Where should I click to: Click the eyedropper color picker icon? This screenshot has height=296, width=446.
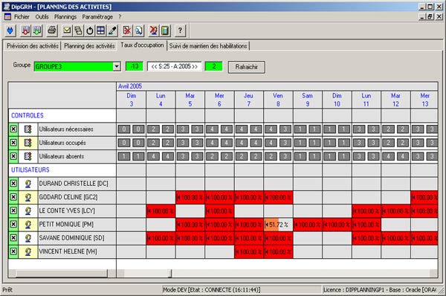[112, 30]
